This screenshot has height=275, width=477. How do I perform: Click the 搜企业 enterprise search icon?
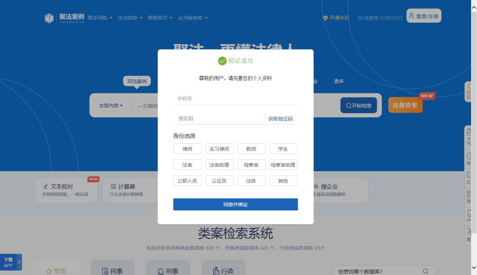[316, 187]
